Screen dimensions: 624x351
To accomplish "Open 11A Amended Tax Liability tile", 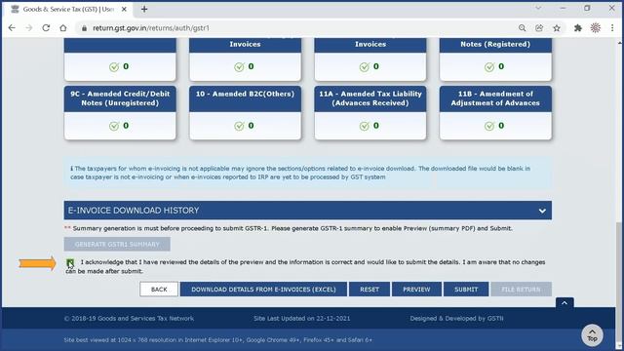I will tap(370, 113).
